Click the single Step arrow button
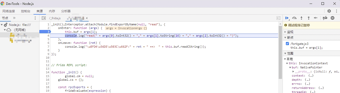Viewport: 340px width, 93px height. [316, 18]
